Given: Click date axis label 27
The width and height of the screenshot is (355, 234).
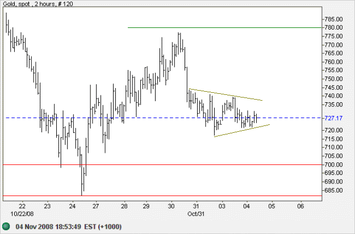Looking at the screenshot, I should coord(96,206).
